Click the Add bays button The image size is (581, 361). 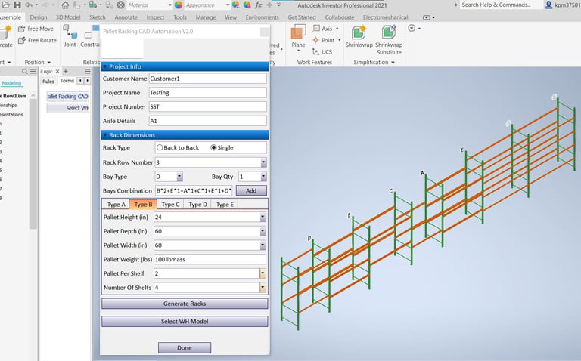tap(251, 191)
